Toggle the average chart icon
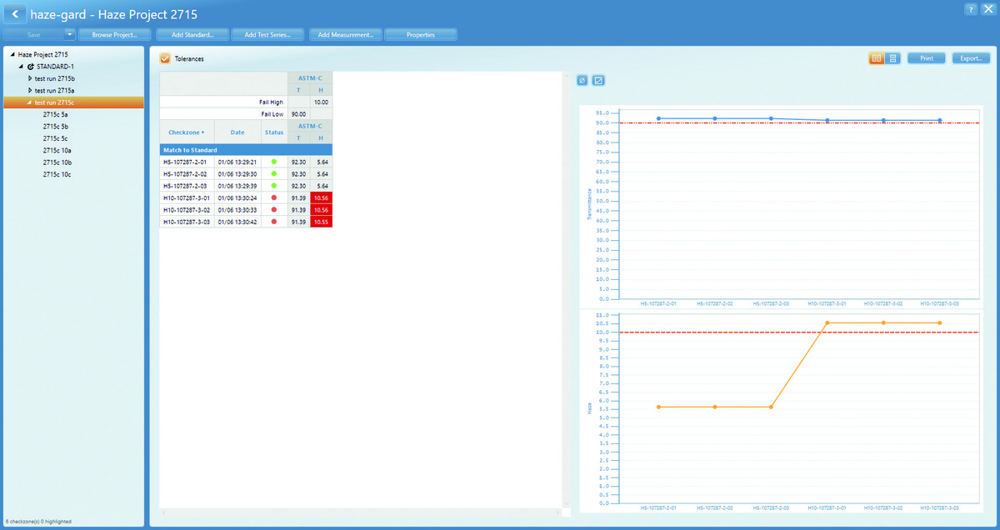This screenshot has height=530, width=1000. [583, 80]
